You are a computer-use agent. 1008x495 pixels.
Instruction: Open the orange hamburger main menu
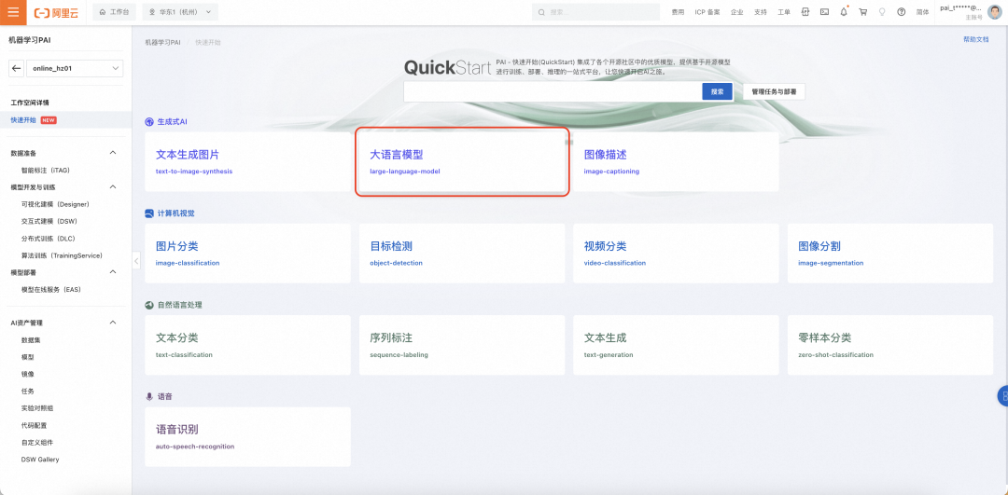click(13, 12)
